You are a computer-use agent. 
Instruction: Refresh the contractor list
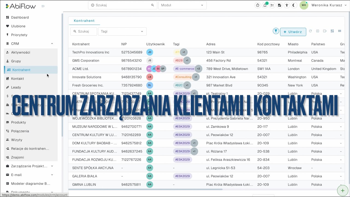310,31
